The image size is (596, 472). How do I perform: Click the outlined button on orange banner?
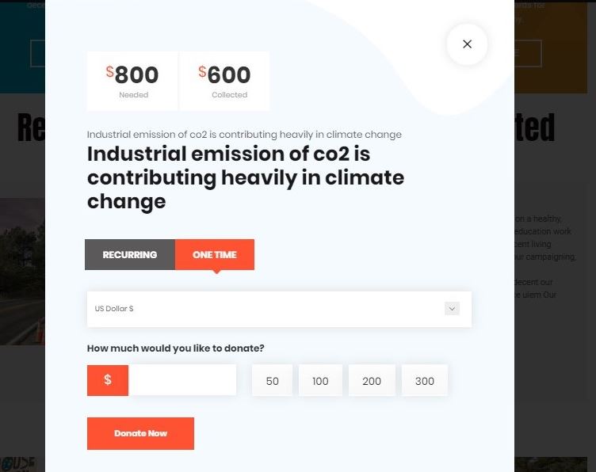[x=528, y=53]
